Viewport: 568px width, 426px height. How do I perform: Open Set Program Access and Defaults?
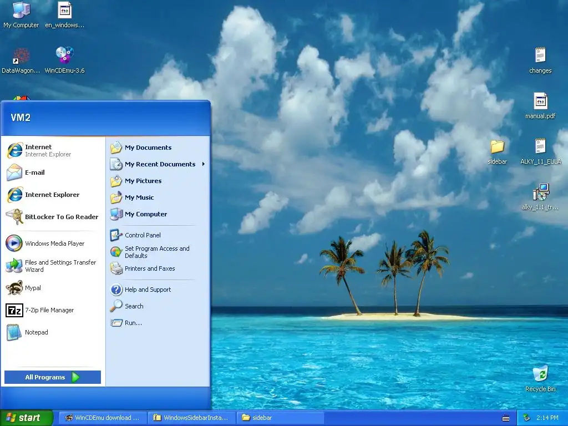pyautogui.click(x=158, y=252)
